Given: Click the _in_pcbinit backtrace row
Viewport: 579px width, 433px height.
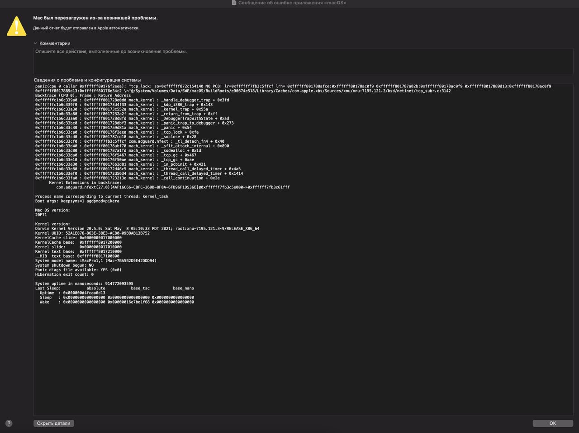Looking at the screenshot, I should [120, 164].
